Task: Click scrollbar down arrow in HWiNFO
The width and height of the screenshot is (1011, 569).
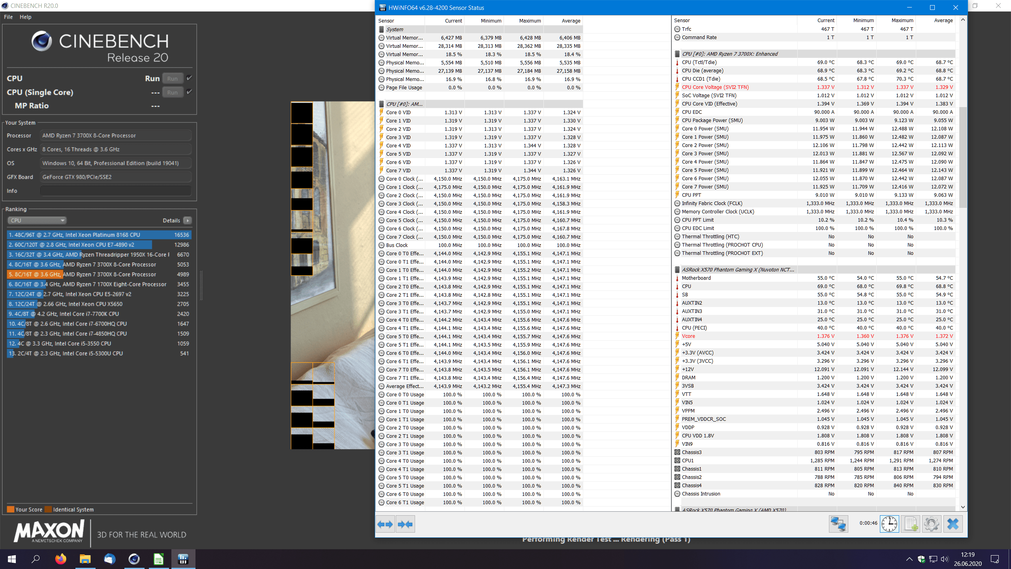Action: [x=963, y=507]
